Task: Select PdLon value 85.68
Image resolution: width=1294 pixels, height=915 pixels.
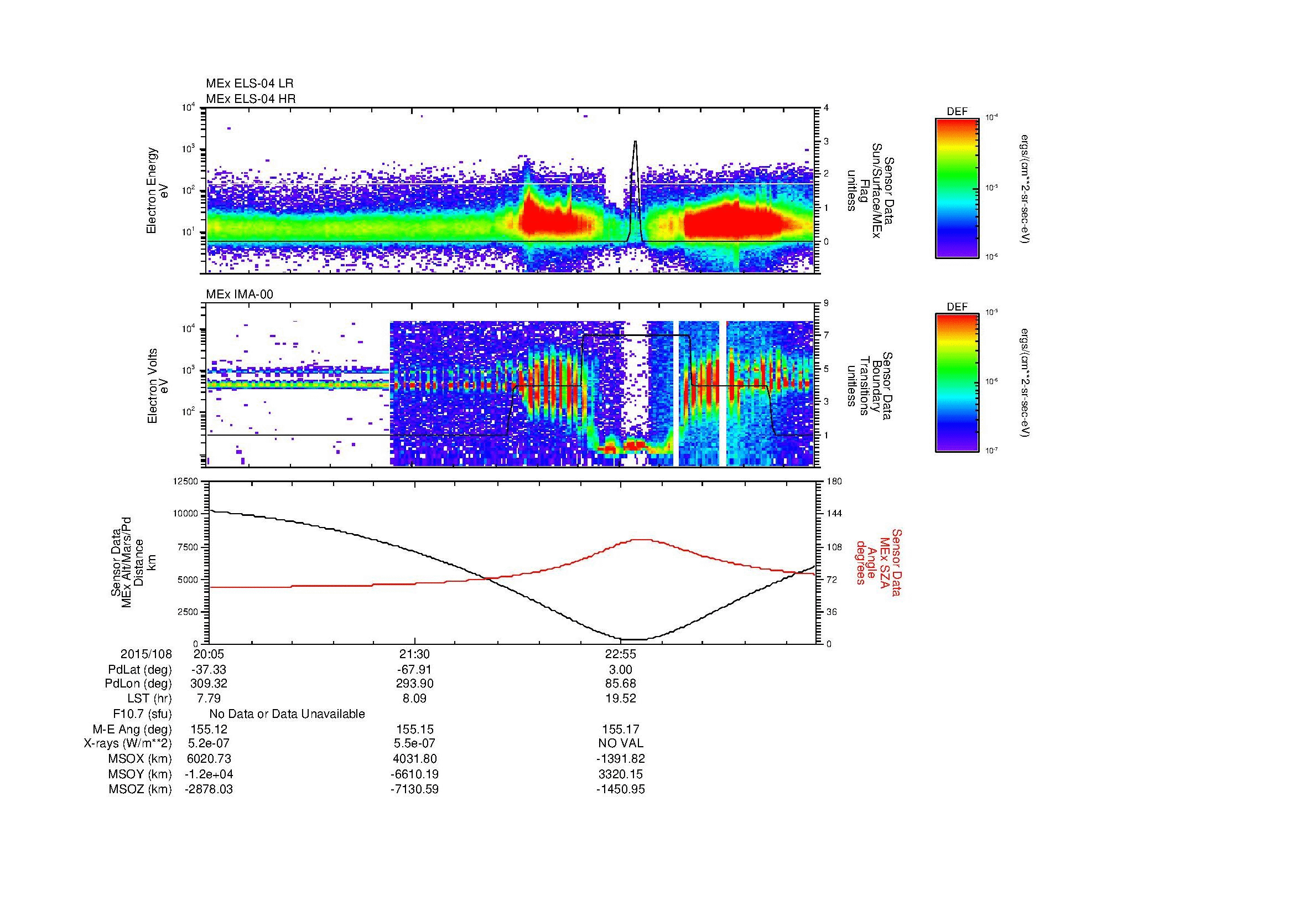Action: coord(621,684)
